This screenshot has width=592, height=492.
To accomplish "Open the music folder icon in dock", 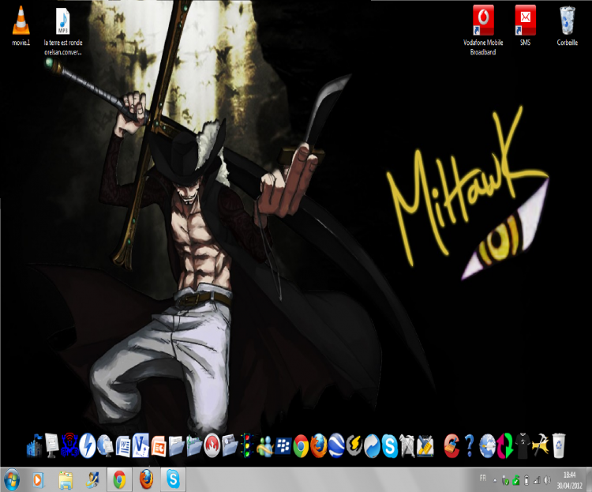I will (194, 445).
